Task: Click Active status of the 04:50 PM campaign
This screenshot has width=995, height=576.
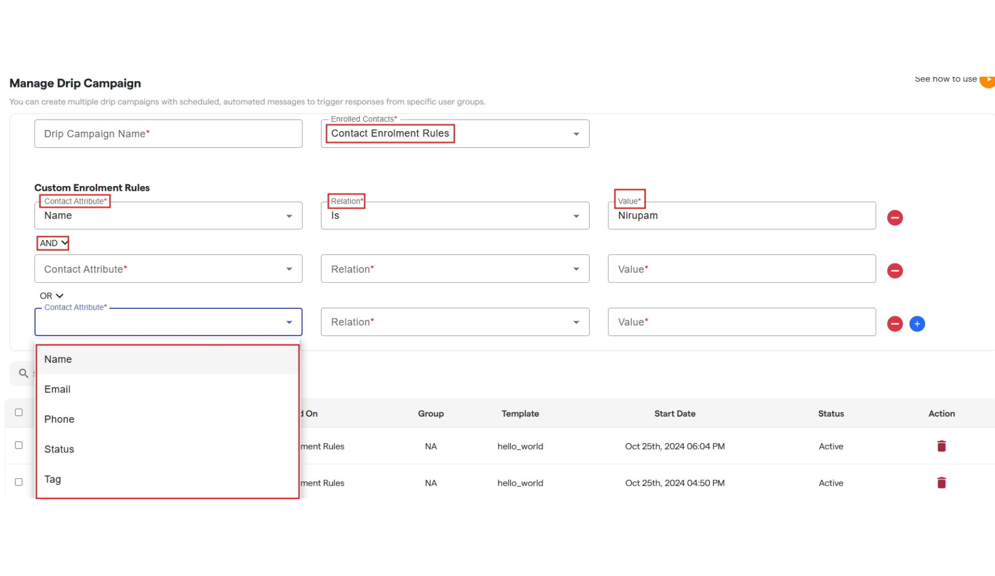Action: [x=831, y=483]
